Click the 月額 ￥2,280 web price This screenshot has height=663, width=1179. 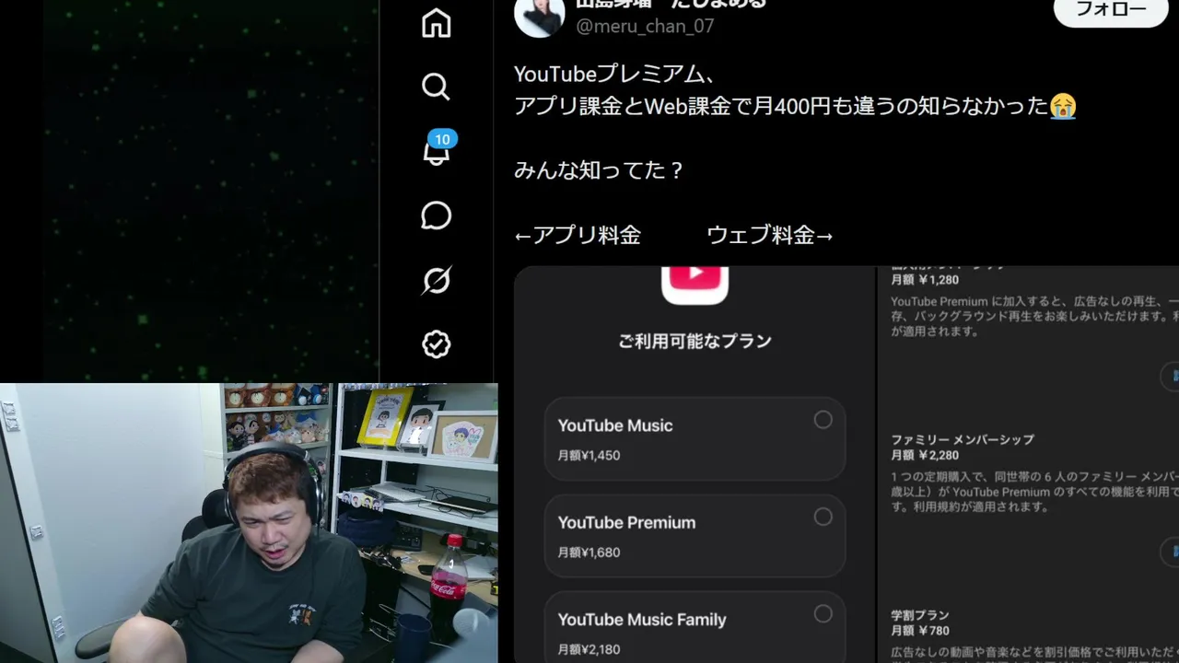925,455
